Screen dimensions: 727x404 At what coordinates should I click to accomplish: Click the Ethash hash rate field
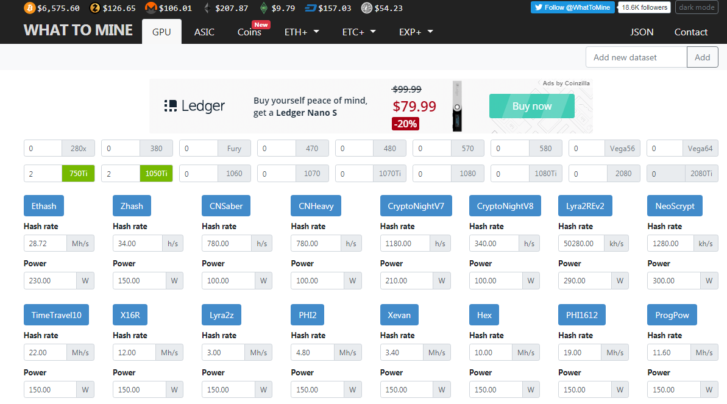[46, 243]
